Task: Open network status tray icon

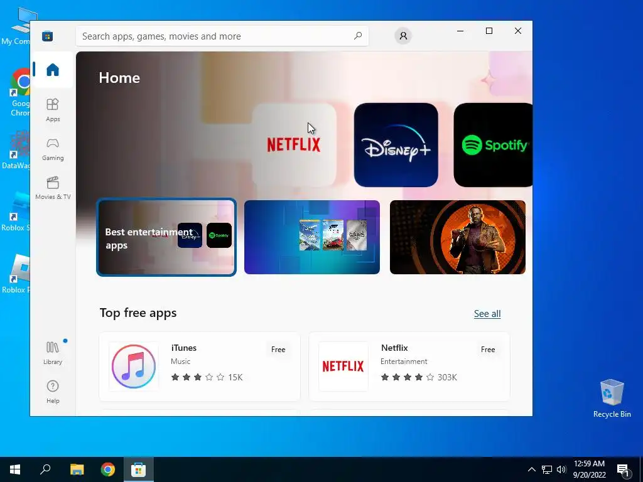Action: click(547, 469)
